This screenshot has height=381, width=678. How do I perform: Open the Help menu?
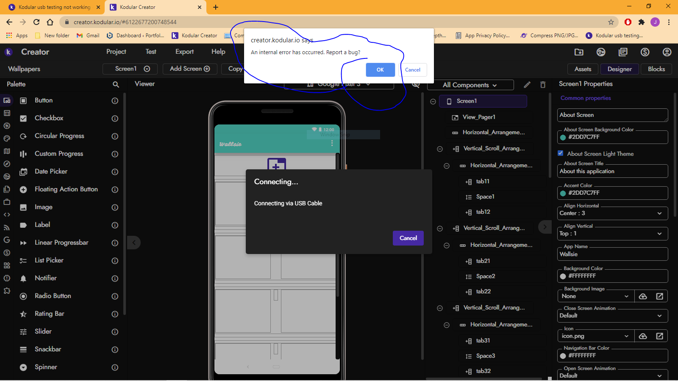218,52
